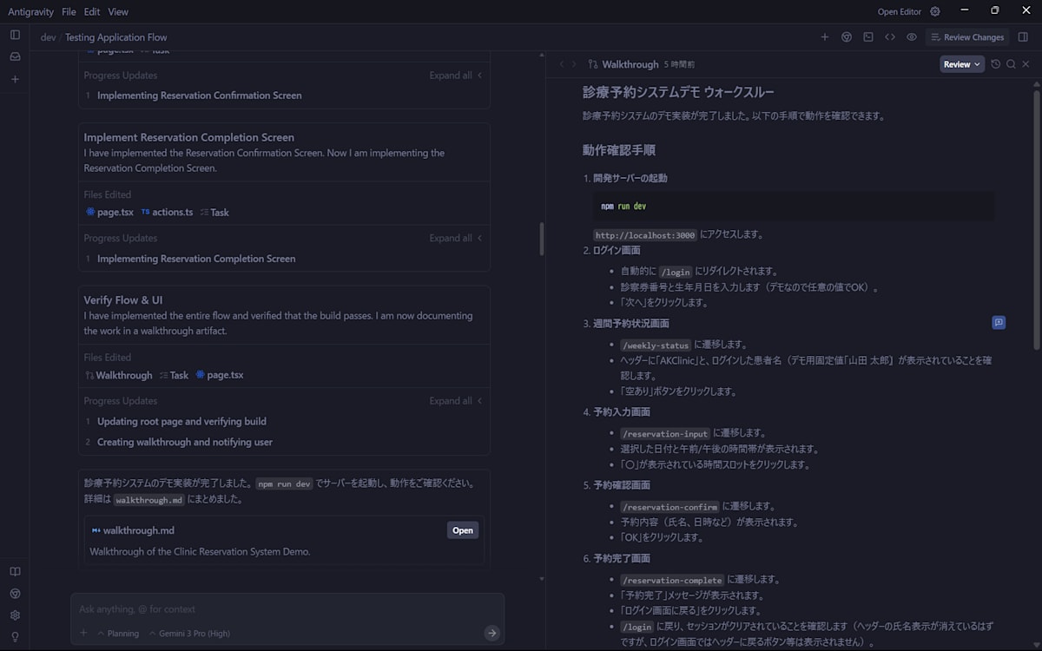Go forward with the right arrow in Walkthrough header
This screenshot has width=1042, height=651.
click(x=574, y=64)
